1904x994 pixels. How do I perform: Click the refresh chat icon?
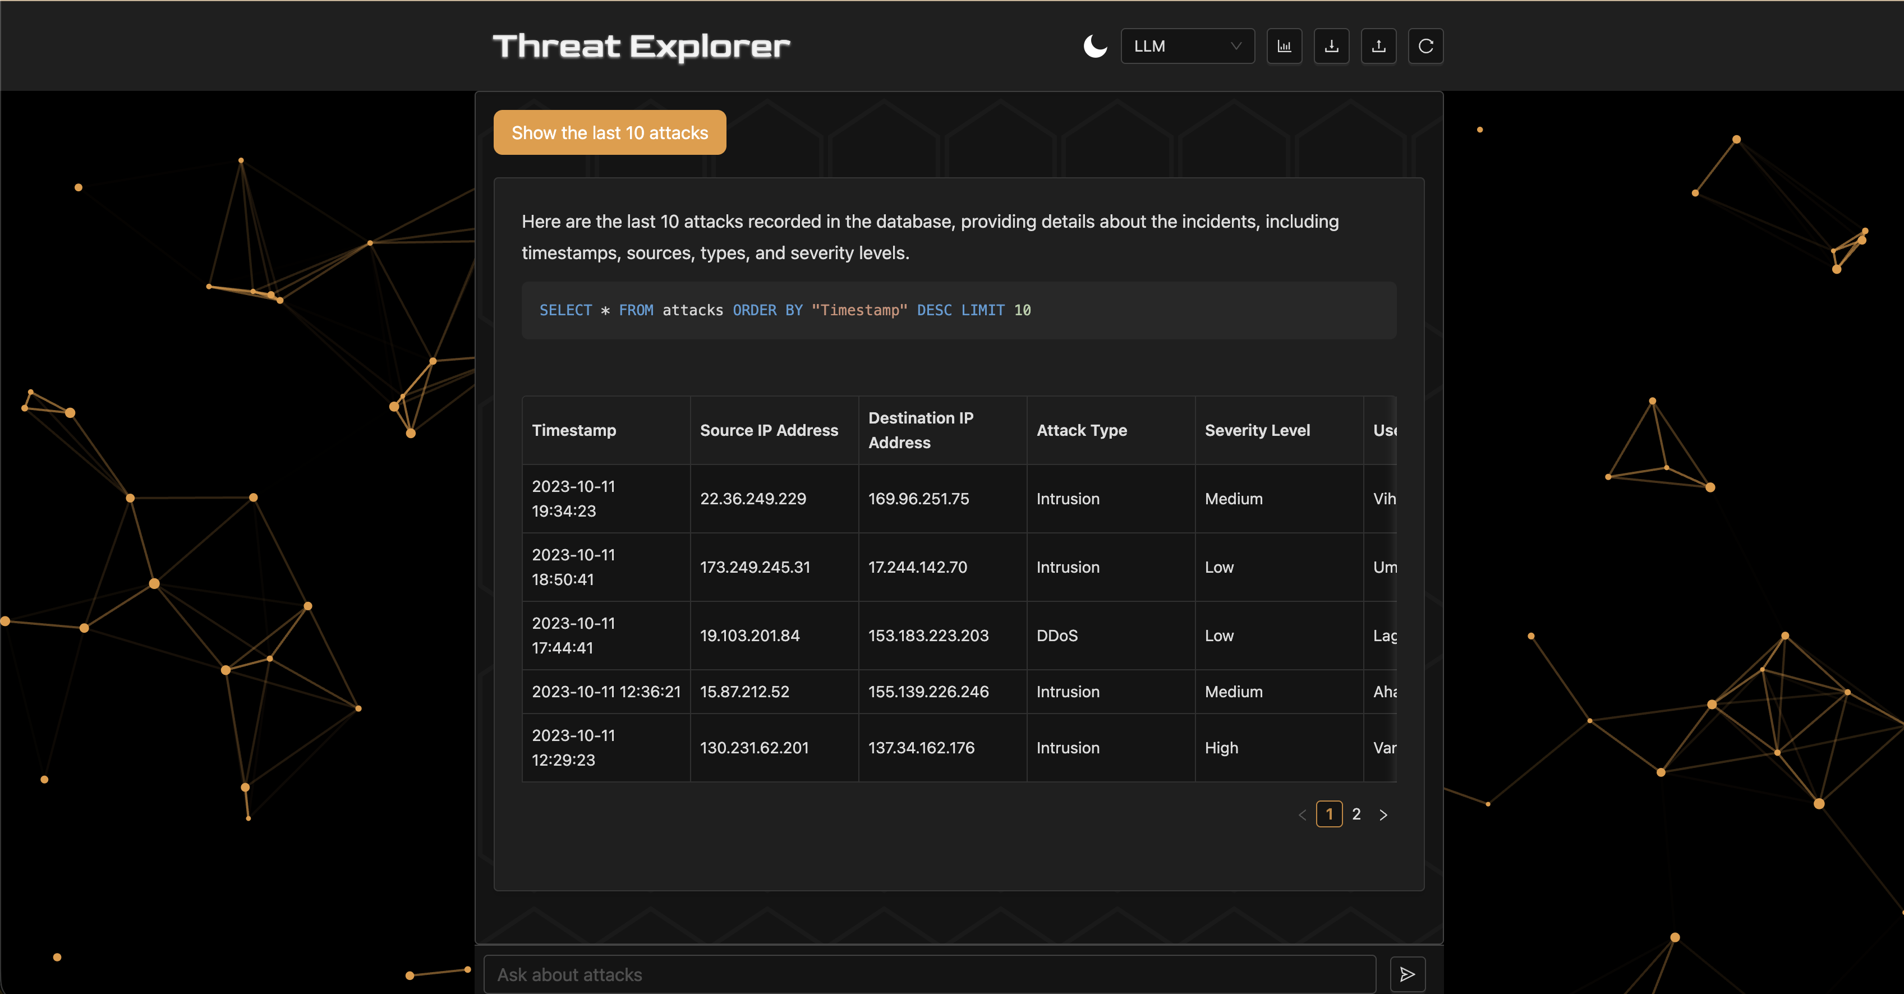[1426, 46]
